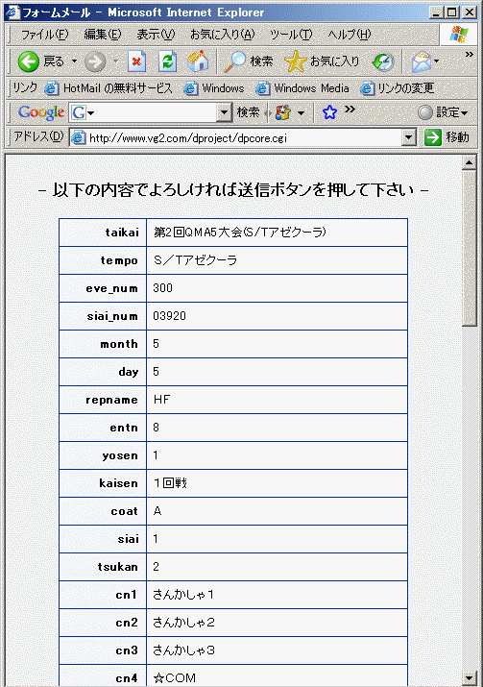Expand the Google toolbar overflow chevron
This screenshot has width=483, height=687.
pyautogui.click(x=349, y=109)
